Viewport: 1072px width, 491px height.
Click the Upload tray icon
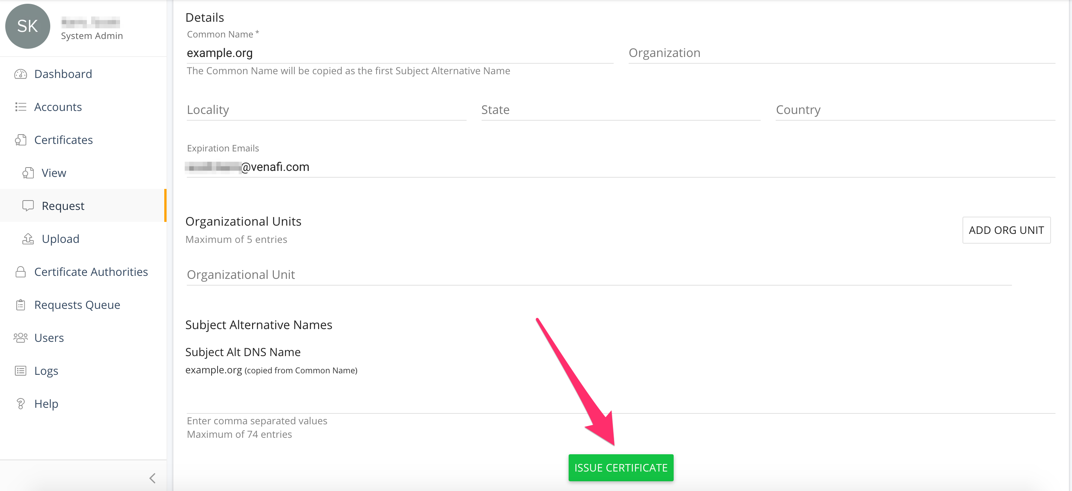28,239
